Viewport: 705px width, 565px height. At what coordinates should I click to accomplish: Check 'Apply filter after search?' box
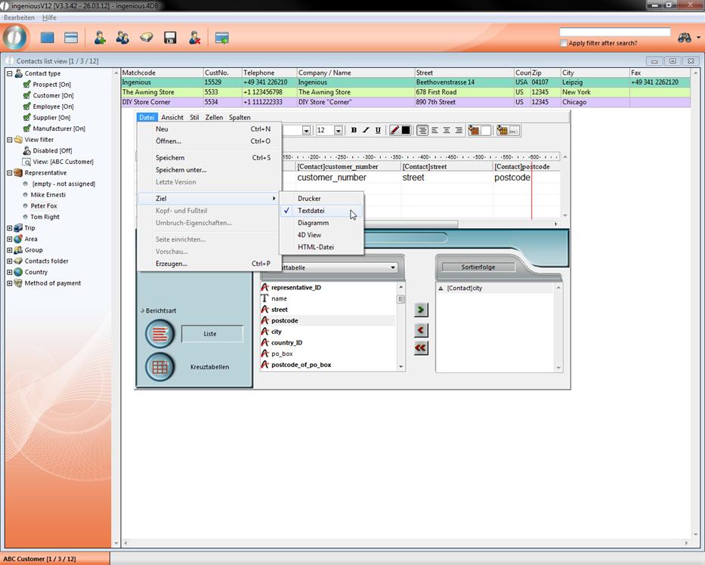[x=564, y=44]
